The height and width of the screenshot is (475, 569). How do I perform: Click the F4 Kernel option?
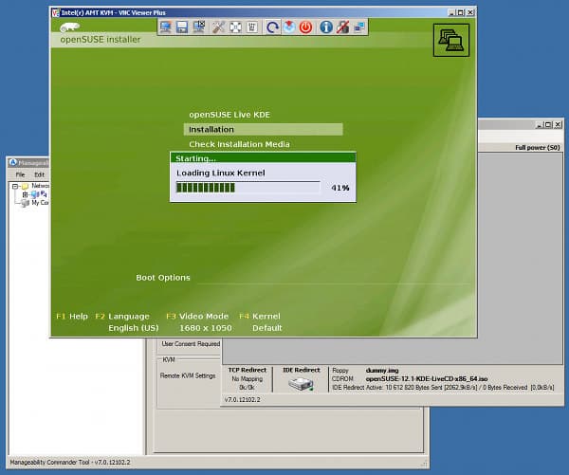(x=260, y=317)
